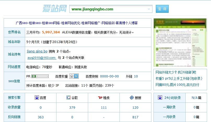Click the 查询 search button

pyautogui.click(x=162, y=9)
